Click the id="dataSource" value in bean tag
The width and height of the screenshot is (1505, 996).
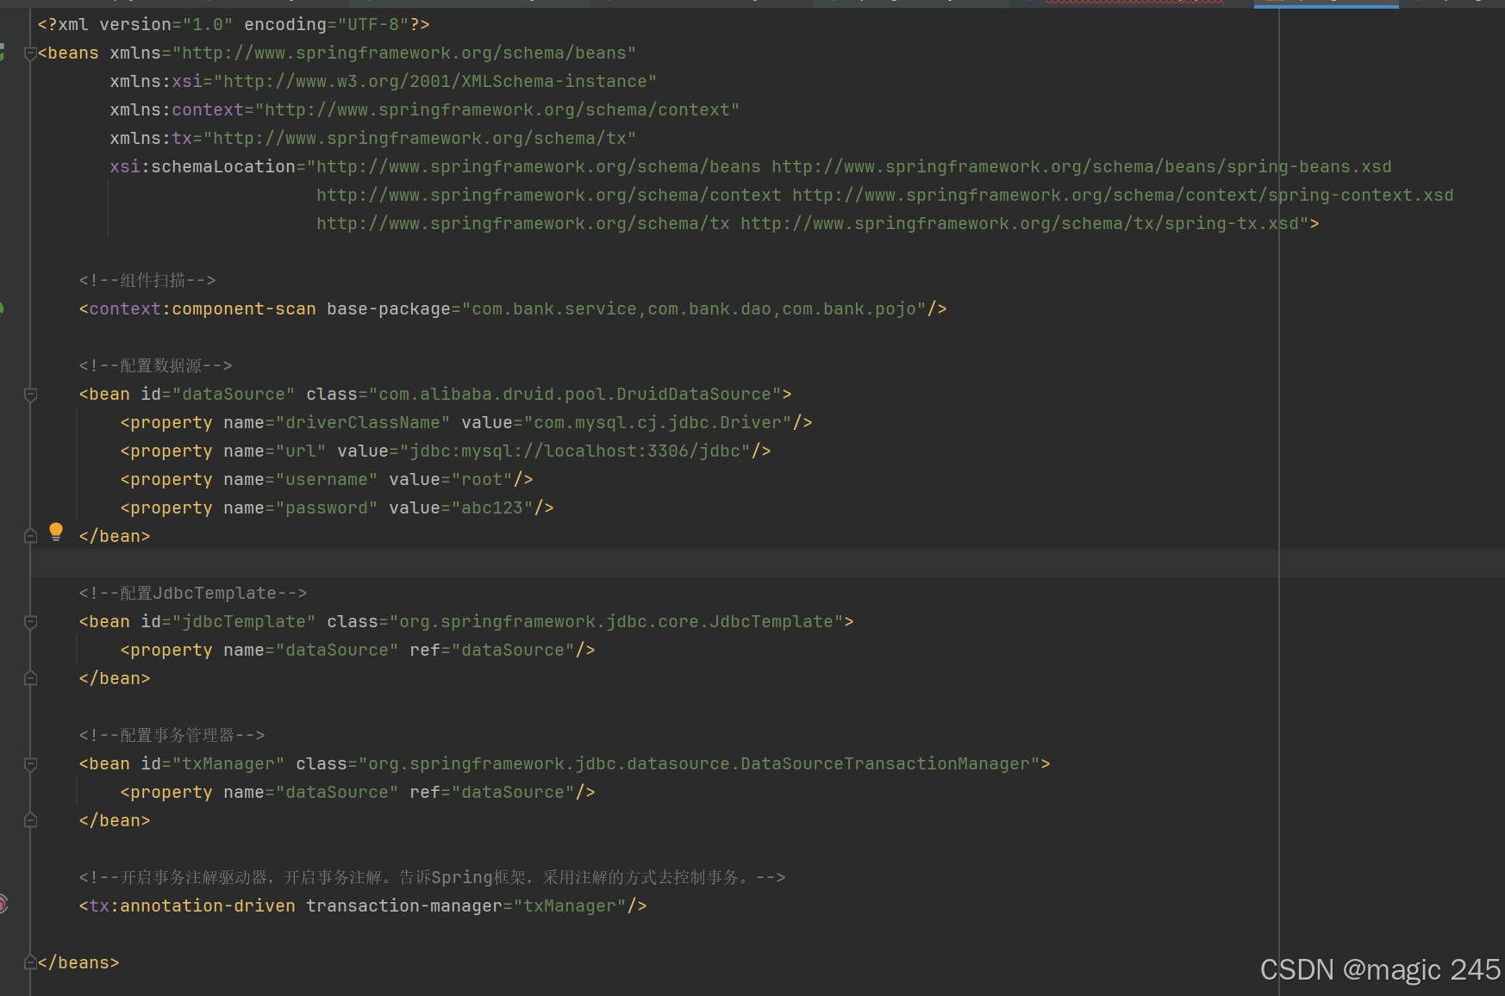click(x=234, y=395)
